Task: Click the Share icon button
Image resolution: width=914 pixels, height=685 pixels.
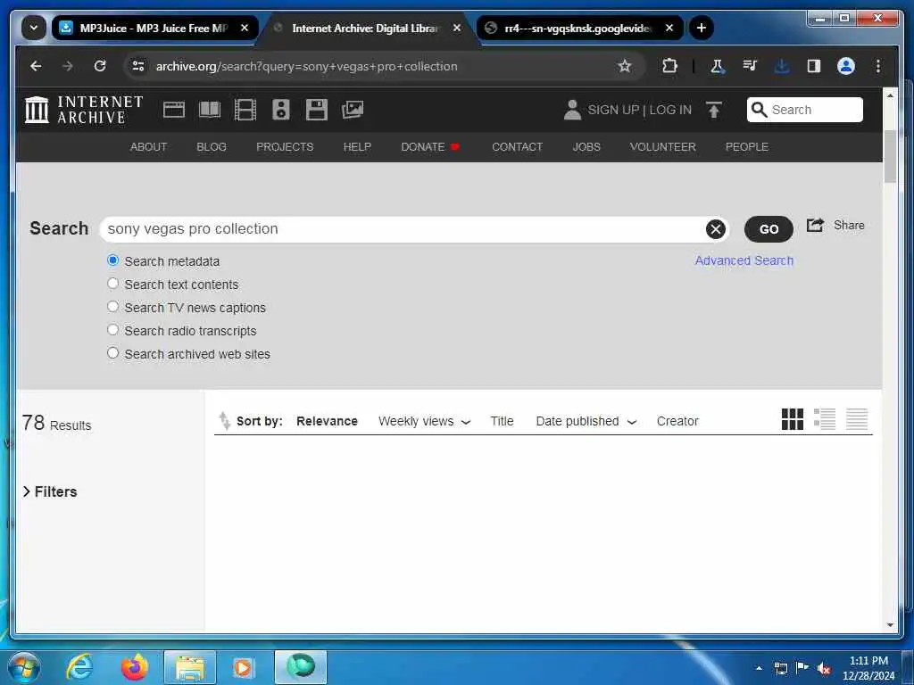Action: pos(815,226)
